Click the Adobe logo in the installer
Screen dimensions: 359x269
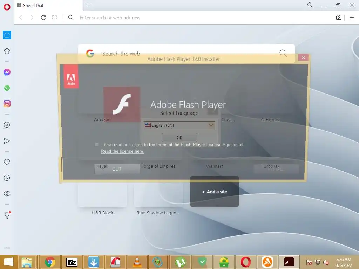(71, 76)
